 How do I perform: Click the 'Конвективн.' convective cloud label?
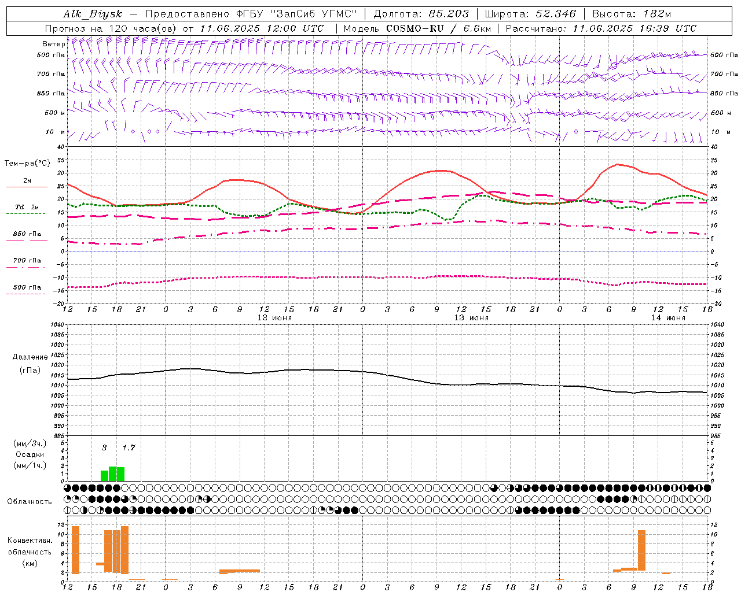(30, 541)
